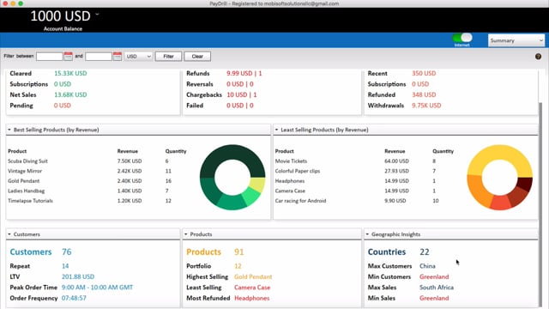Viewport: 549px width, 309px height.
Task: Click the Customers count 76
Action: [67, 251]
